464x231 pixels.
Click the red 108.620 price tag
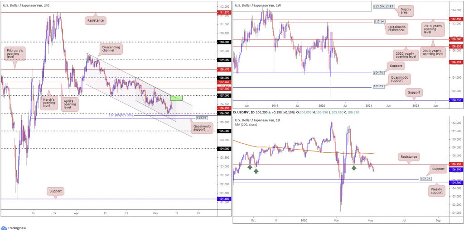(x=457, y=47)
